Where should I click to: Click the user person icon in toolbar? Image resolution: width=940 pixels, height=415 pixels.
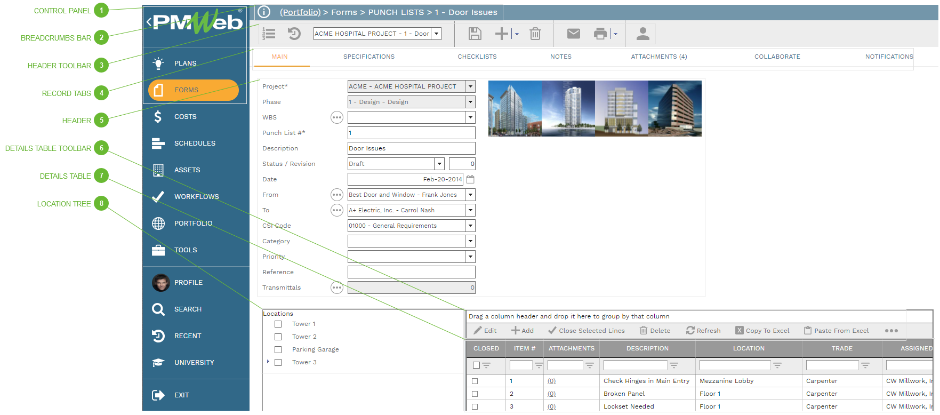(642, 34)
